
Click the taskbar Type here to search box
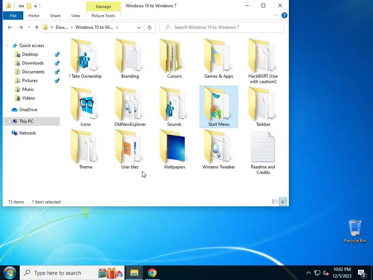tap(72, 273)
